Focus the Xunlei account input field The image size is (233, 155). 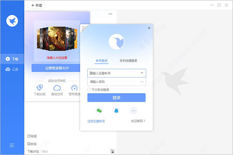point(116,73)
